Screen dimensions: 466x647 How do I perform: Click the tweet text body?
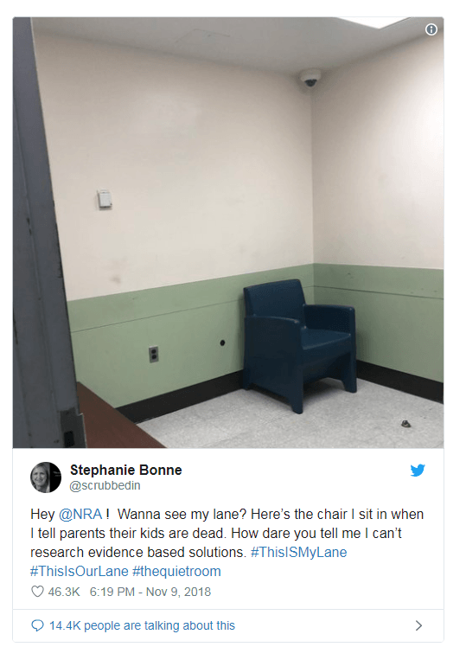[x=227, y=542]
